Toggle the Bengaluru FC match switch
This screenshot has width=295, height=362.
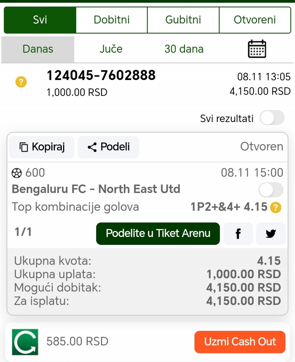[271, 190]
